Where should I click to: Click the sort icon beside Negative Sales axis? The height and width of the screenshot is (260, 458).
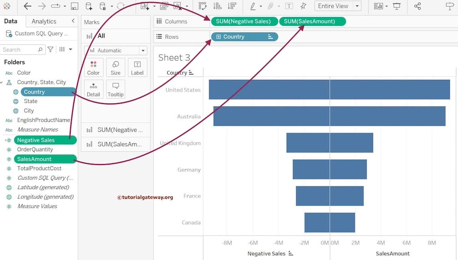290,253
